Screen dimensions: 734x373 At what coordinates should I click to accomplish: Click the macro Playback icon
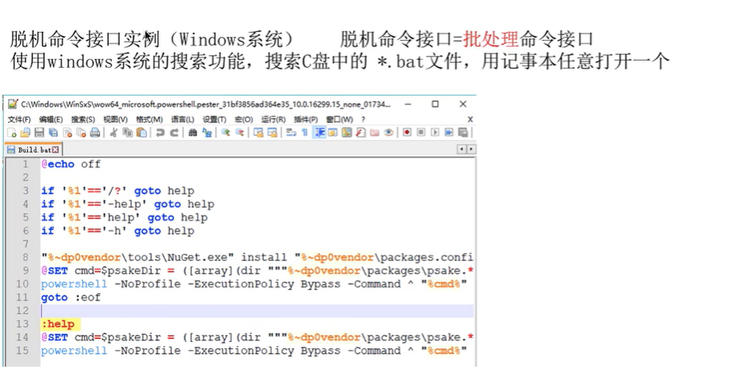click(435, 133)
